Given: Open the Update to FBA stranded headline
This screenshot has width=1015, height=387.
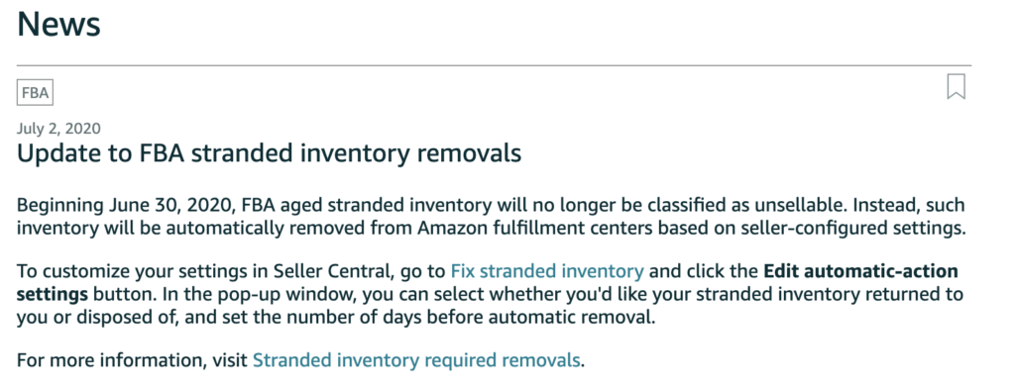Looking at the screenshot, I should coord(269,153).
